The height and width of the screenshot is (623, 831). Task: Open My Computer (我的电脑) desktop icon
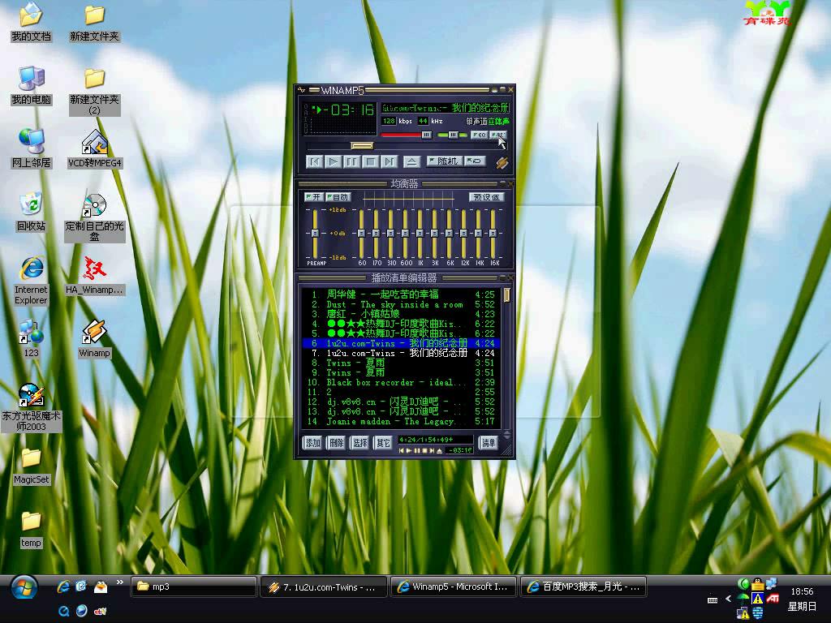[32, 85]
